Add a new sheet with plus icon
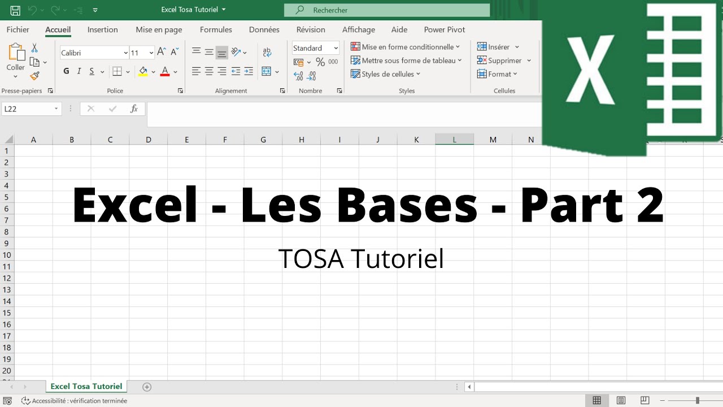This screenshot has width=723, height=407. [x=147, y=387]
